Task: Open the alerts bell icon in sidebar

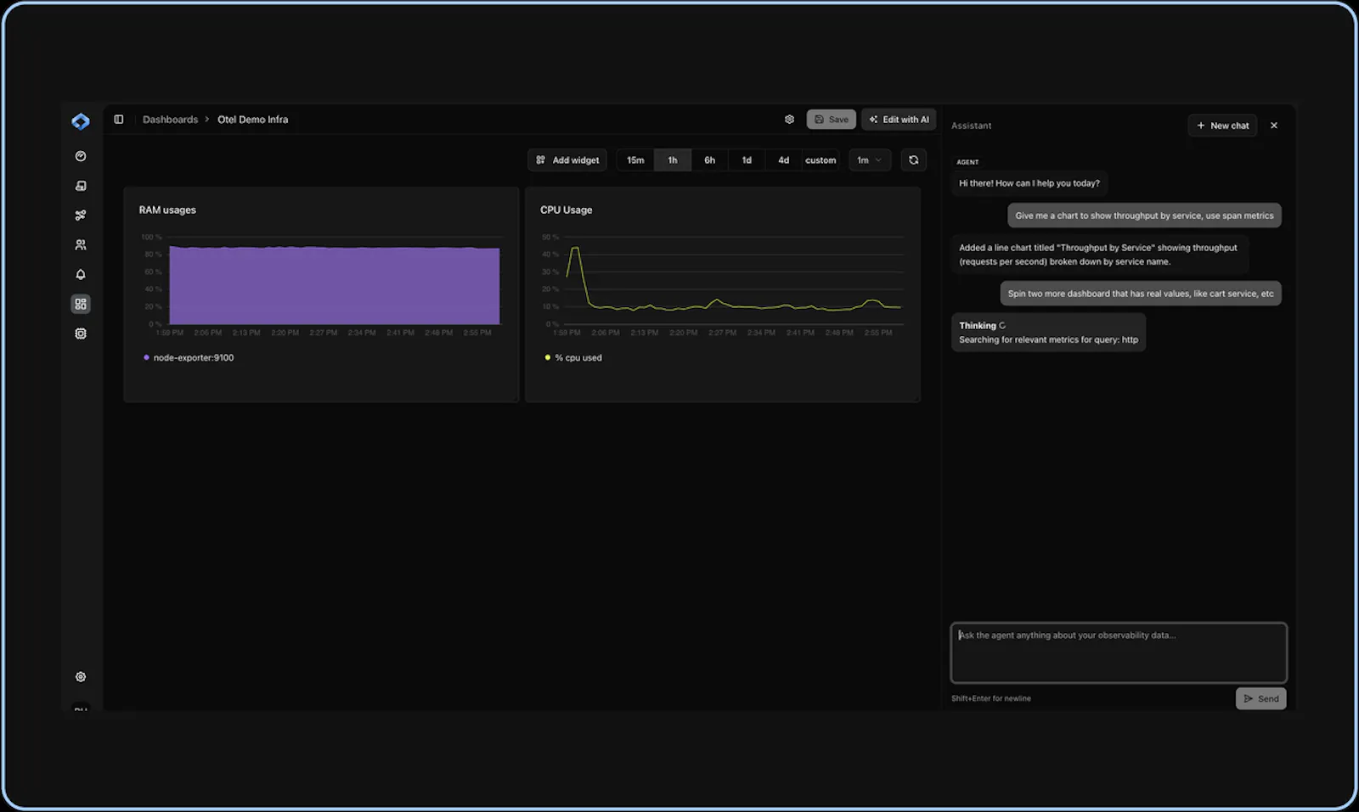Action: (x=81, y=274)
